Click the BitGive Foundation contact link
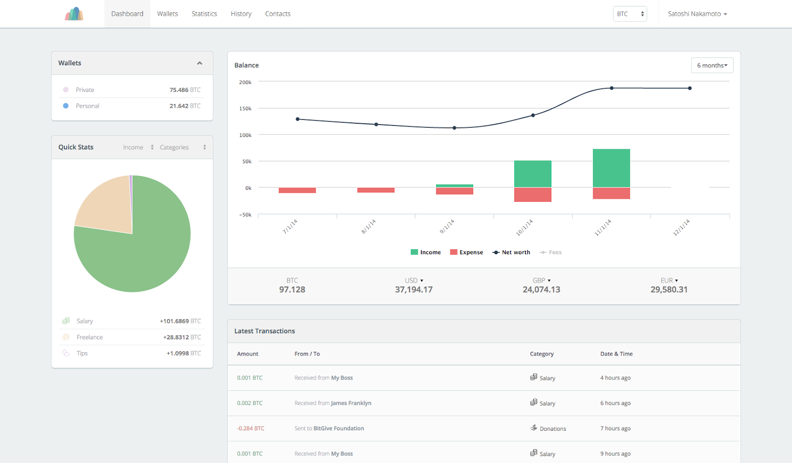Screen dimensions: 792x463 tap(339, 428)
